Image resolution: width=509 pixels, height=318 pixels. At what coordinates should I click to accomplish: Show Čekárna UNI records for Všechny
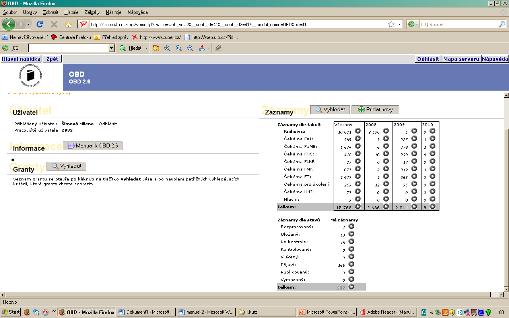357,191
